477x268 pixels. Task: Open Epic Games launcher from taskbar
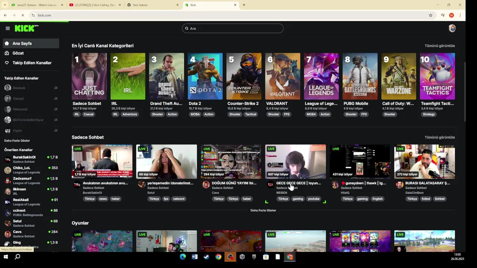254,257
